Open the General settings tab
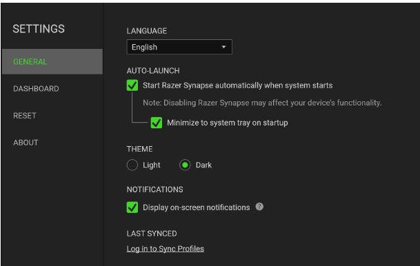The width and height of the screenshot is (420, 266). coord(52,61)
